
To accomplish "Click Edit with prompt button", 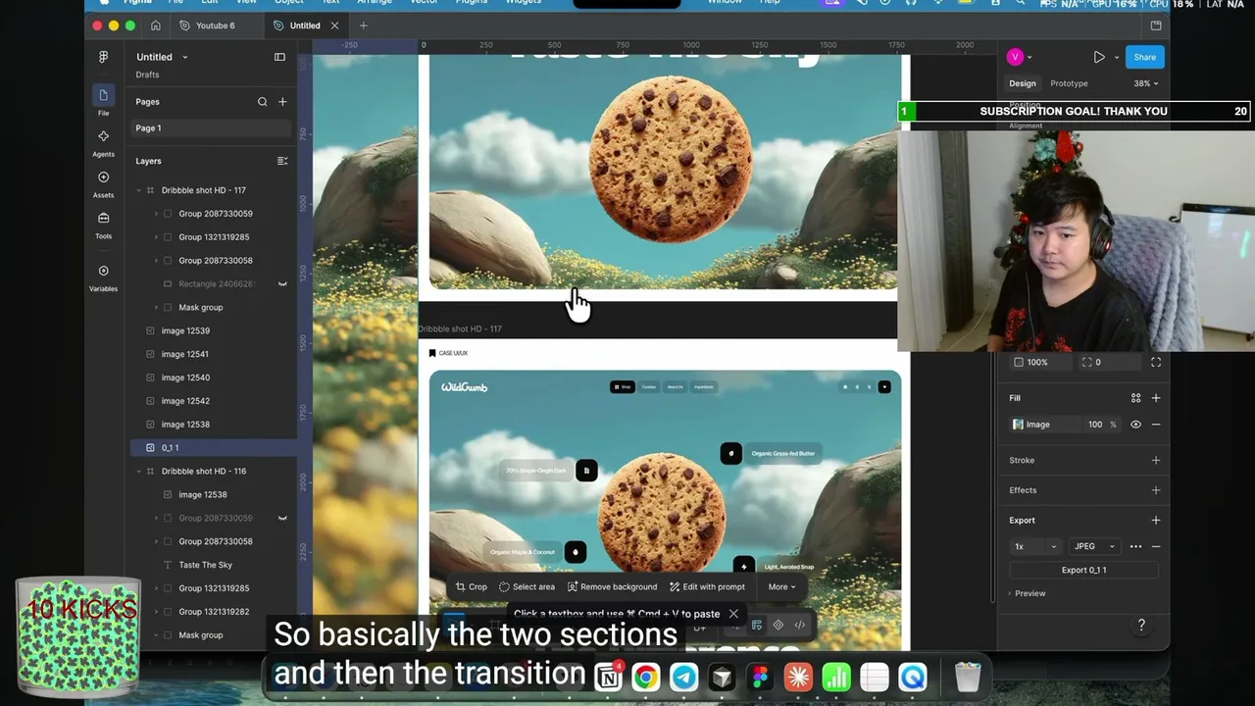I will [x=707, y=586].
